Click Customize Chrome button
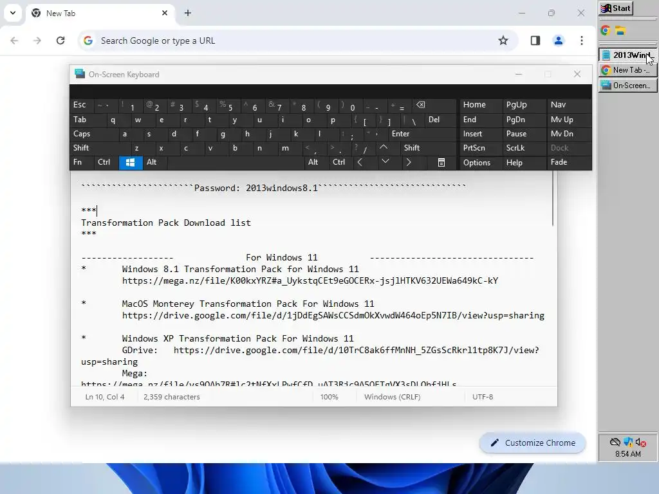The image size is (659, 494). (532, 443)
